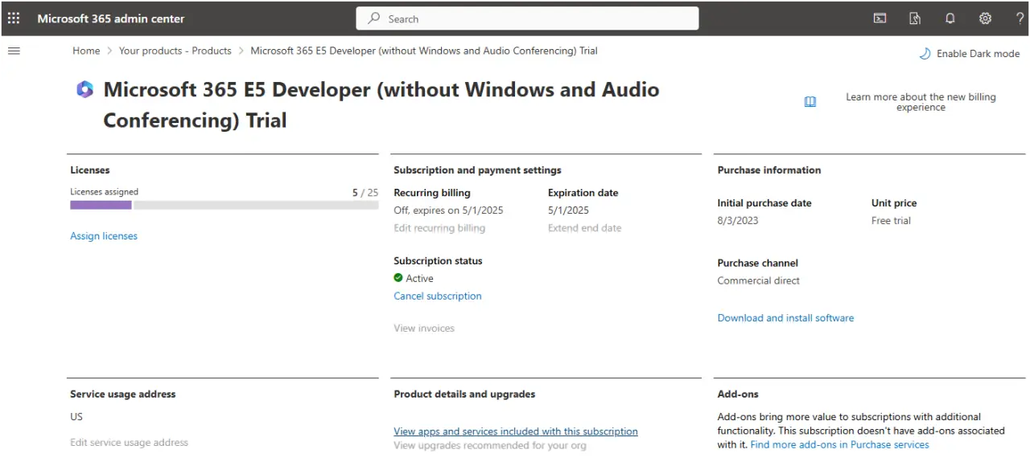The image size is (1030, 470).
Task: Open Cloud Shell terminal icon
Action: (880, 18)
